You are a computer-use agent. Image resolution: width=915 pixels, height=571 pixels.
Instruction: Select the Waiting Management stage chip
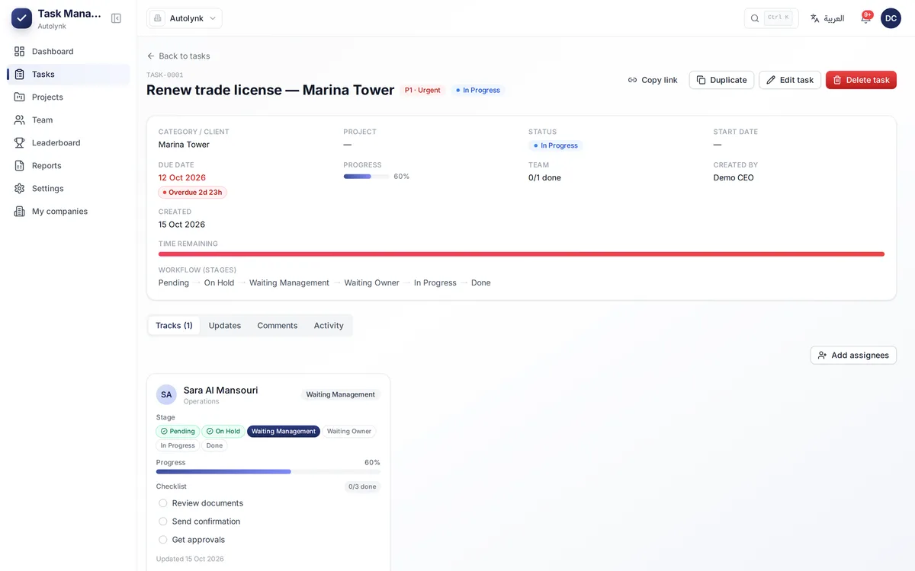tap(284, 432)
